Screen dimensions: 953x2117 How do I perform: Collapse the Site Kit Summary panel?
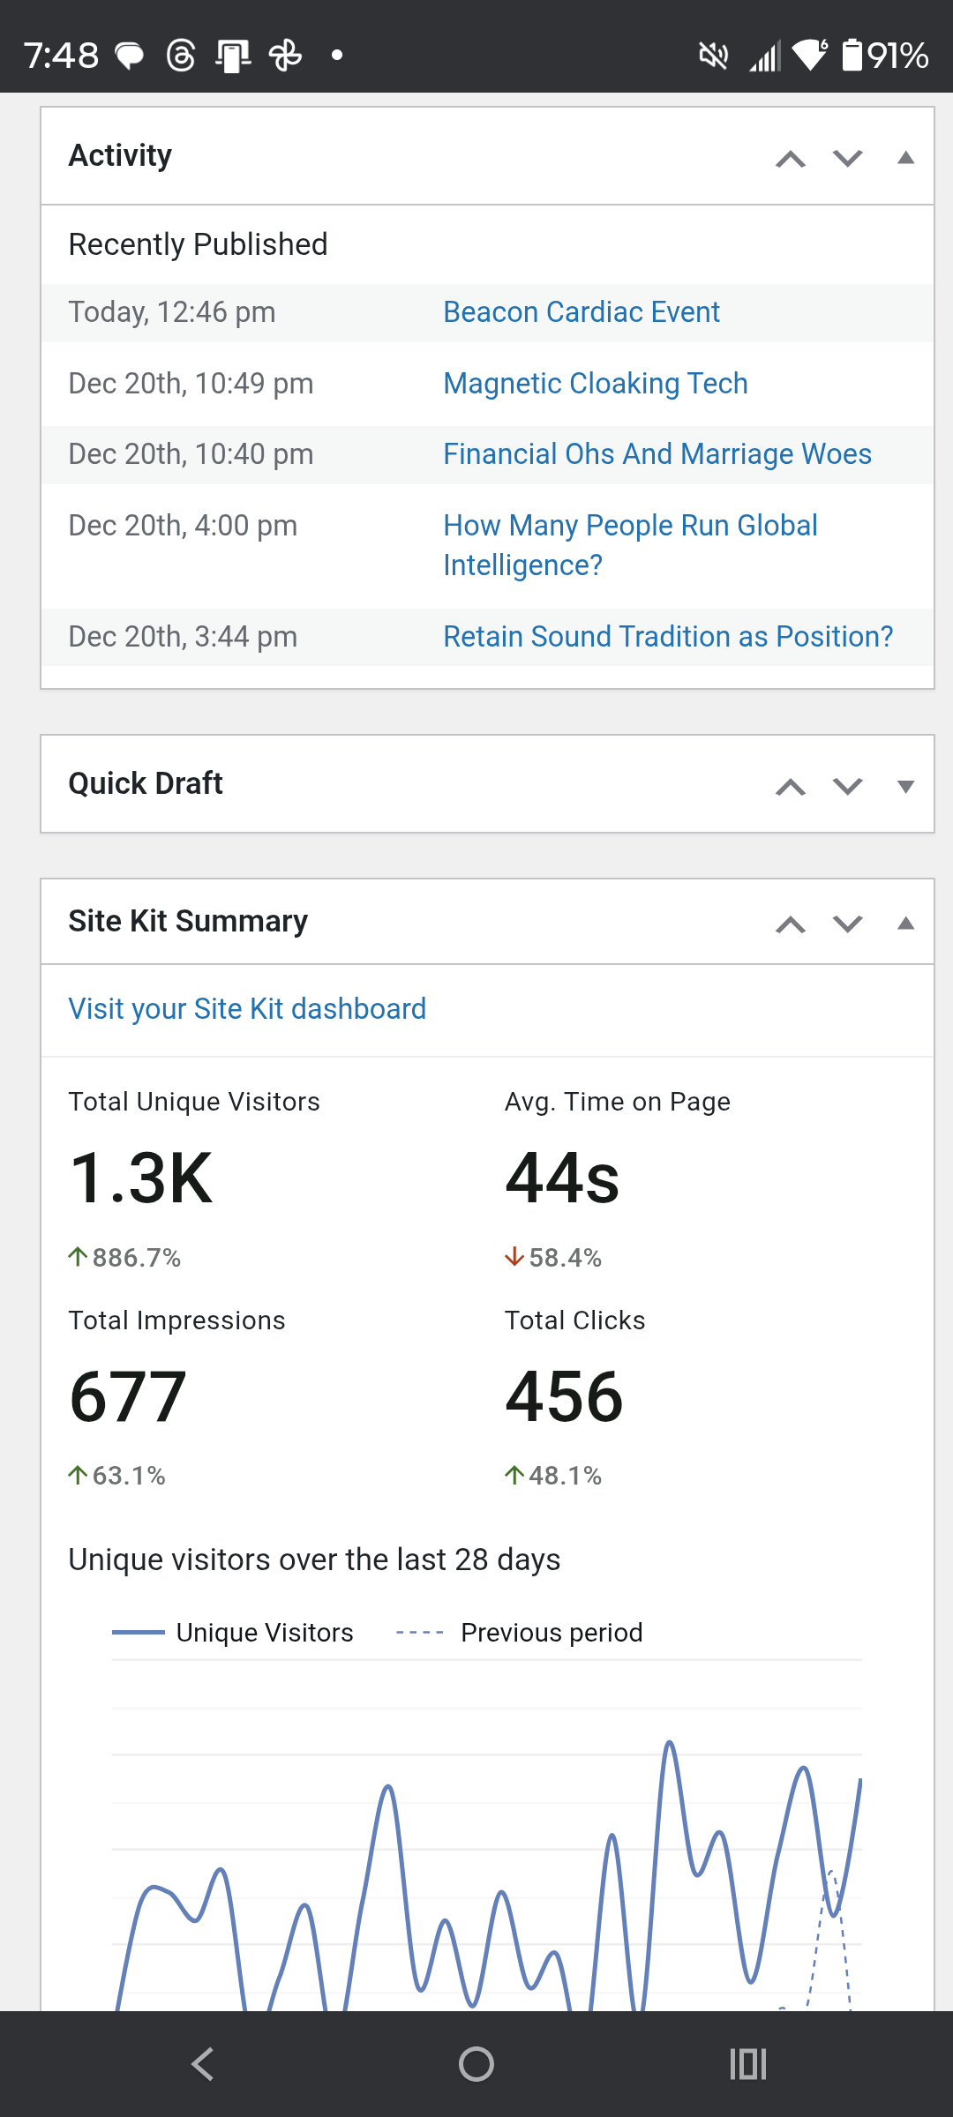coord(905,924)
